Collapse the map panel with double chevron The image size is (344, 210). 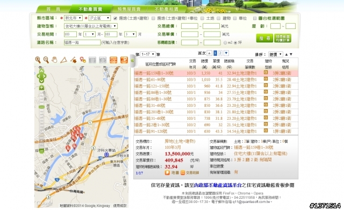(x=132, y=61)
